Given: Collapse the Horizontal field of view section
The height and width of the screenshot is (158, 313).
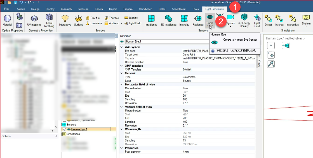Looking at the screenshot, I should point(122,84).
